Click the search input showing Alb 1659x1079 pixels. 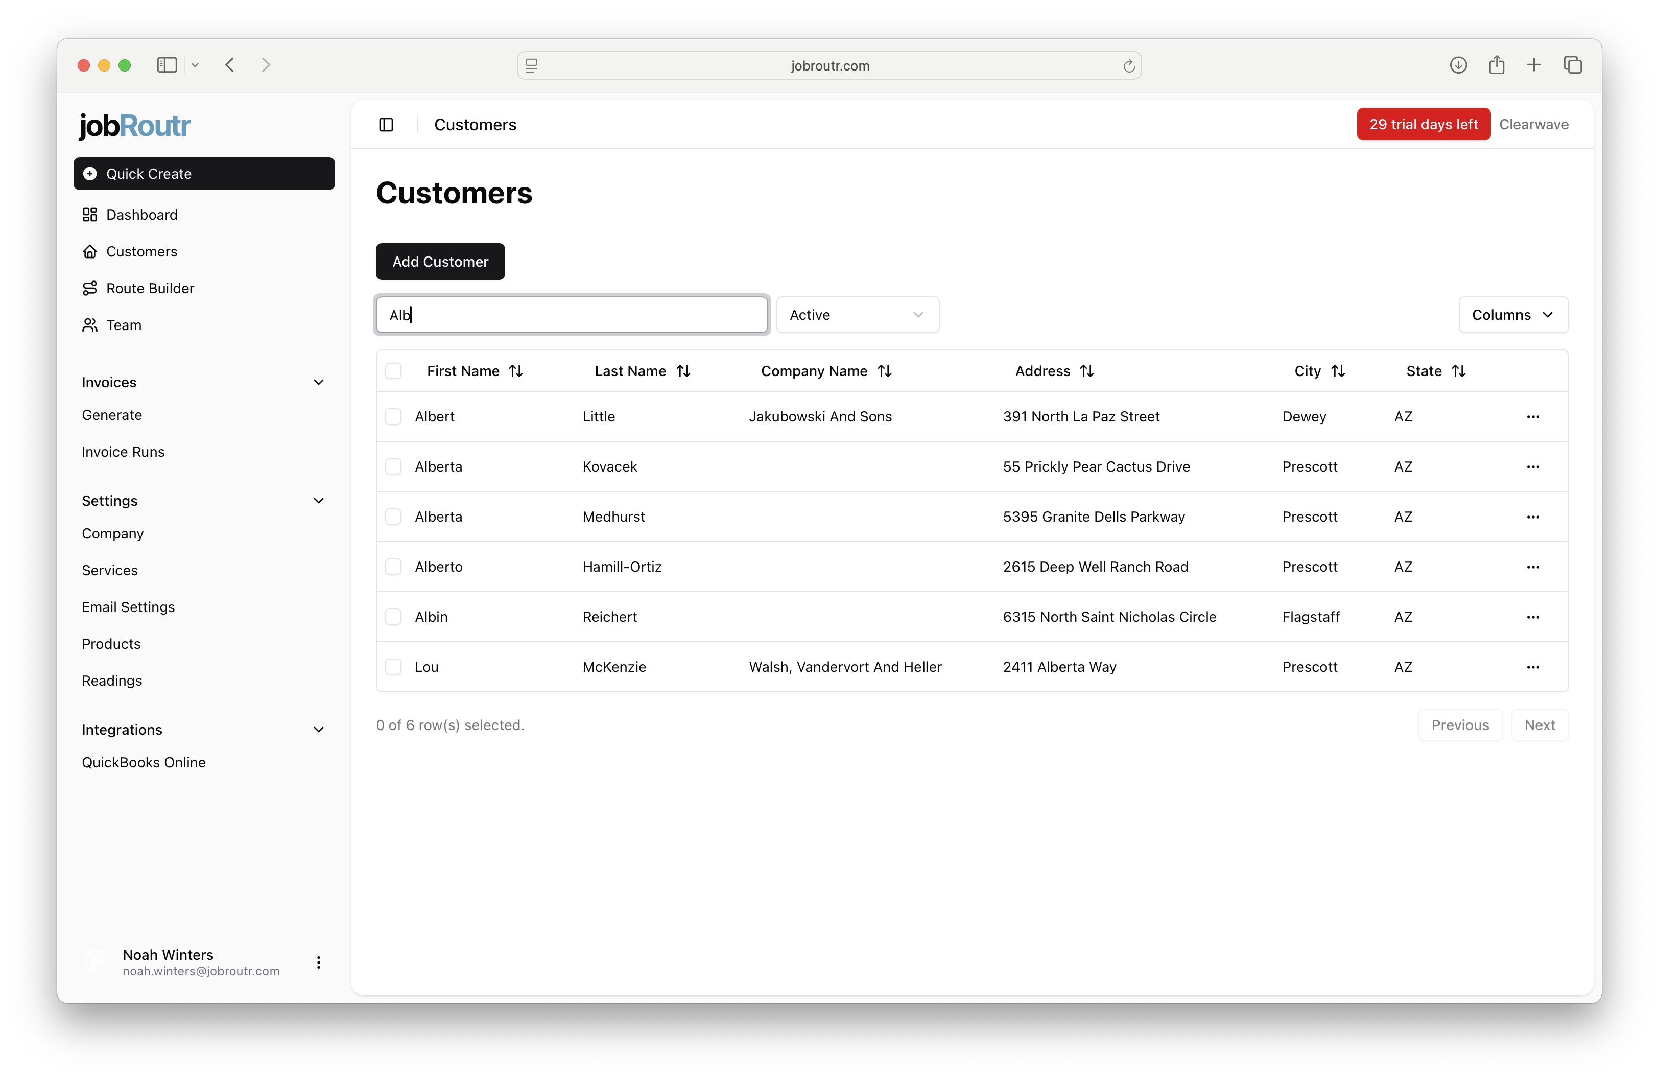(x=571, y=314)
